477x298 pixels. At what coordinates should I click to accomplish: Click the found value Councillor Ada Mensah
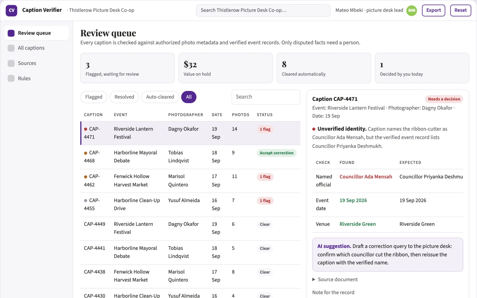pos(366,177)
